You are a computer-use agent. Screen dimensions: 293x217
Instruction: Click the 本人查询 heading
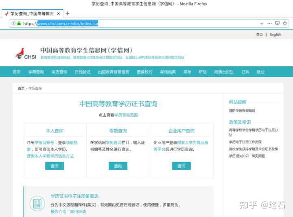(x=55, y=131)
